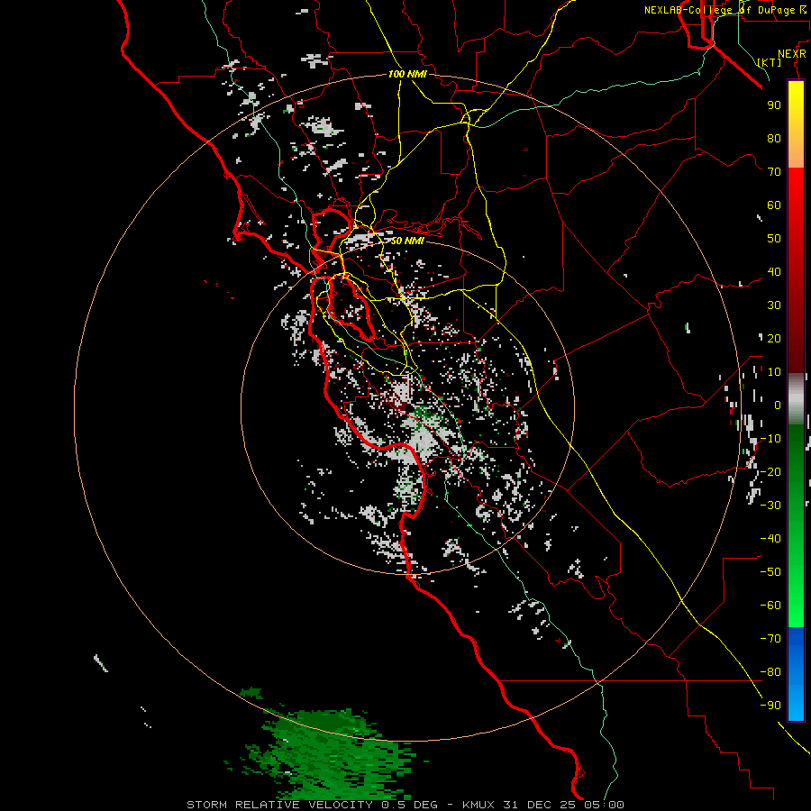Click the 20 value on the velocity scale
This screenshot has width=811, height=811.
coord(774,338)
